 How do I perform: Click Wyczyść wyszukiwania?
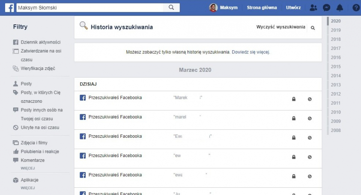tap(280, 27)
